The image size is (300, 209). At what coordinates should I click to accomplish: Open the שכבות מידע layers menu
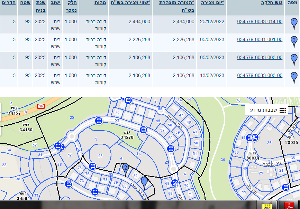click(x=267, y=110)
